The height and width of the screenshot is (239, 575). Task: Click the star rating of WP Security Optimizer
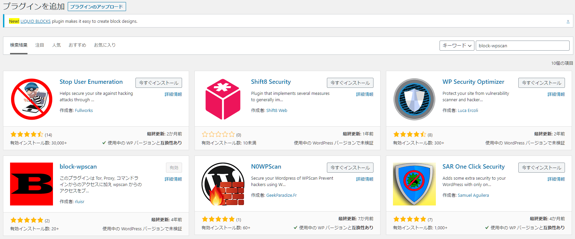tap(410, 134)
